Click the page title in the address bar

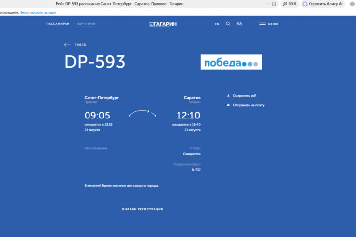120,4
